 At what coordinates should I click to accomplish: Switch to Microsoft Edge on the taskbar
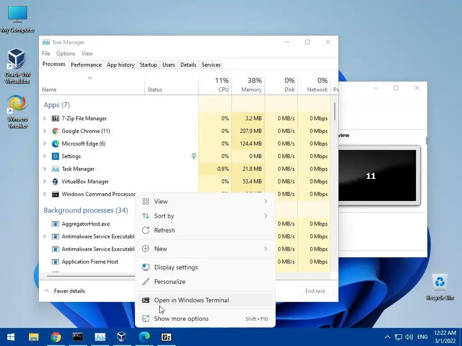[144, 337]
